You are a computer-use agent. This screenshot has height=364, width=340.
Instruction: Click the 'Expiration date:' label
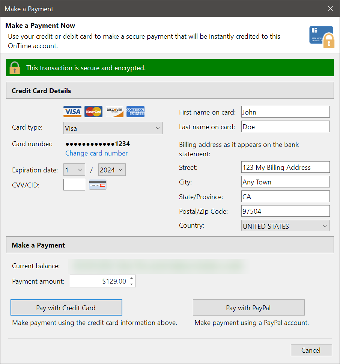click(35, 170)
